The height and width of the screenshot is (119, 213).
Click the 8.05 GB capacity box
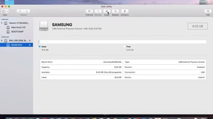coord(197,26)
